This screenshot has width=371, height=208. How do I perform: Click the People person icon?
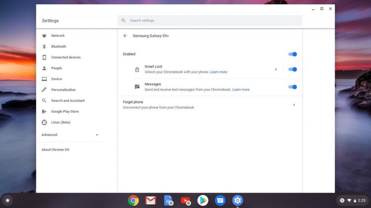click(x=44, y=68)
